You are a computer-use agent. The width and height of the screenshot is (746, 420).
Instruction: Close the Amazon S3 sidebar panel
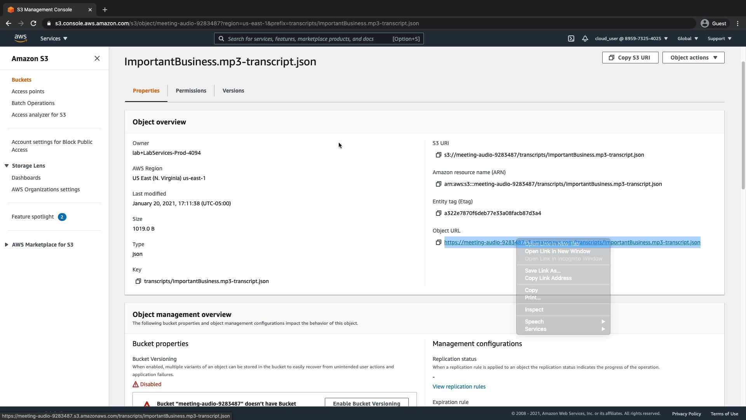click(97, 58)
